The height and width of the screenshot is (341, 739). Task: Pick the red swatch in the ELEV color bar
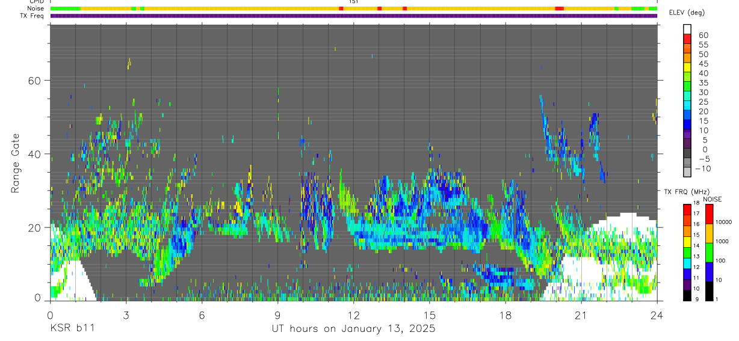pos(687,39)
